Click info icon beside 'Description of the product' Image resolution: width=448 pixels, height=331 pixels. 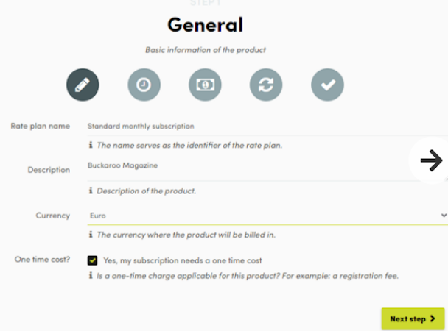pos(91,191)
